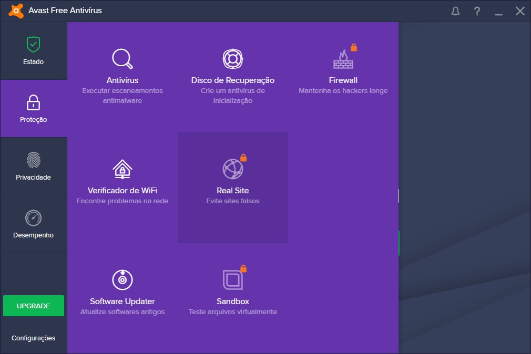Click 'Mantenha os hackers longe' text
Screen dimensions: 531x354
point(343,91)
